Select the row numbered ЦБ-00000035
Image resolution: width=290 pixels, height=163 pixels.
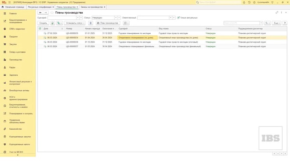[x=162, y=33]
